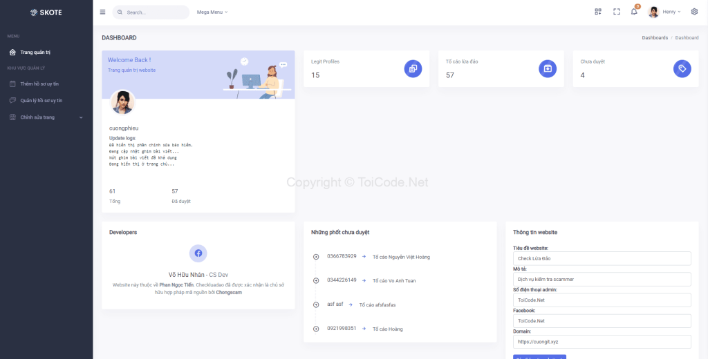Toggle fullscreen mode icon
Screen dimensions: 708x359
pyautogui.click(x=616, y=12)
